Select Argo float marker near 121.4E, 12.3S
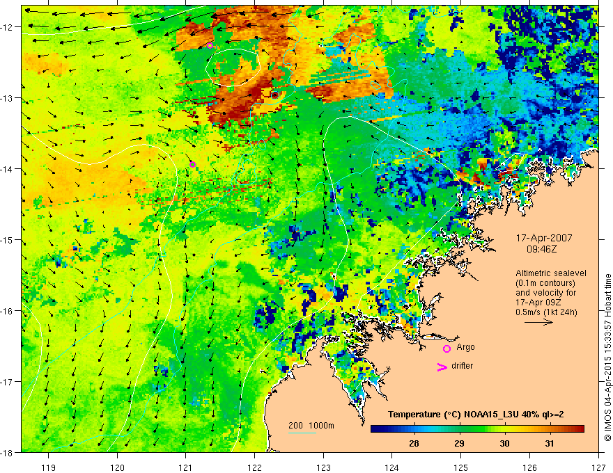Image resolution: width=613 pixels, height=473 pixels. tap(210, 45)
